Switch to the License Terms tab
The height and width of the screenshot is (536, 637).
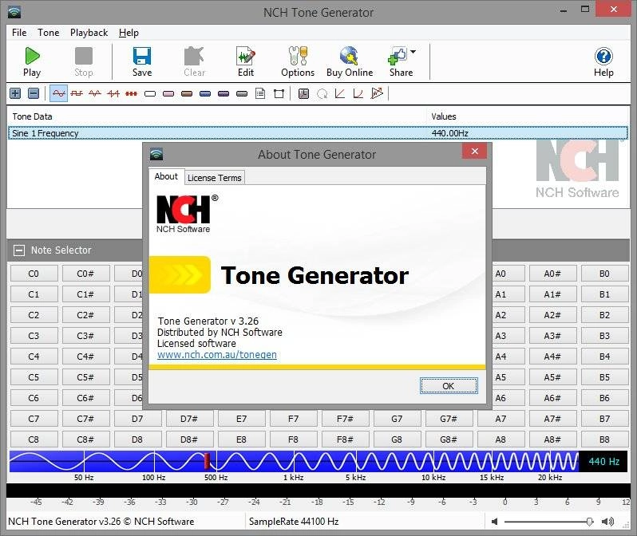(x=215, y=178)
